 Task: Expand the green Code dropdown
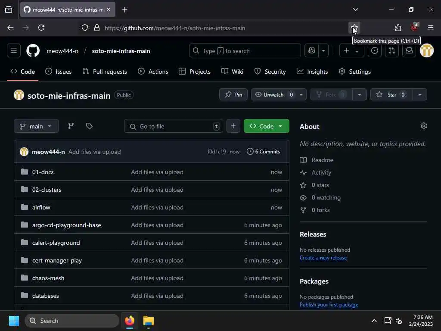(266, 126)
